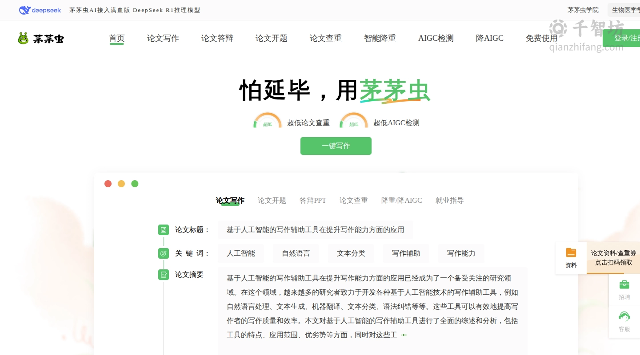Select the 论文写作 demo tab
This screenshot has width=640, height=355.
tap(230, 201)
